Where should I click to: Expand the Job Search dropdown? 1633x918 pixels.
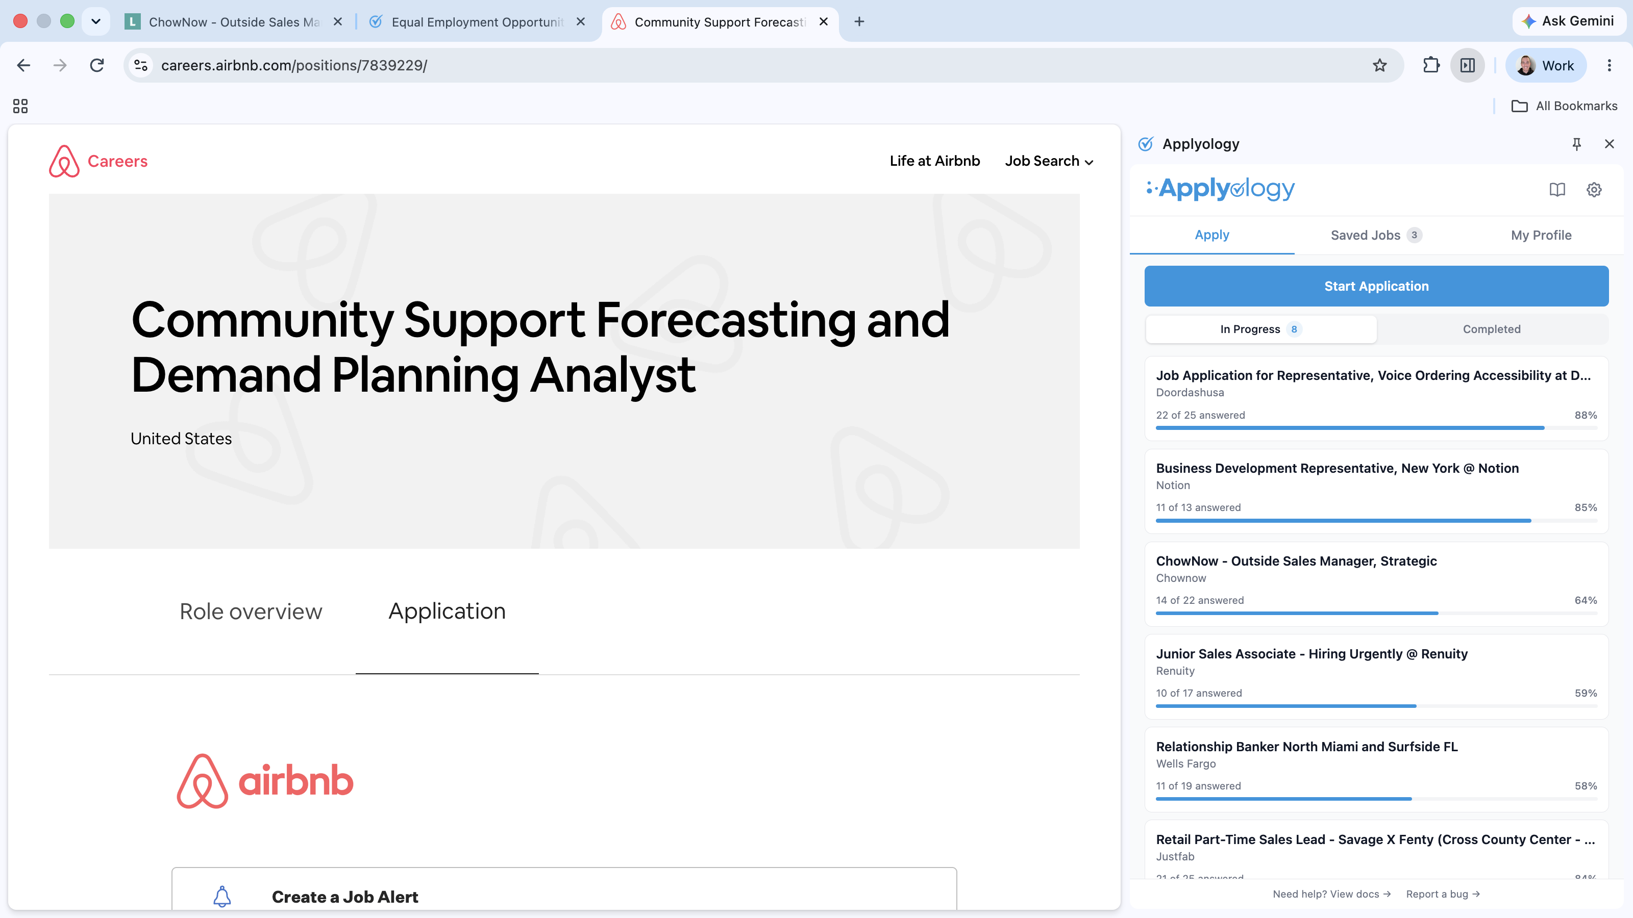pyautogui.click(x=1049, y=161)
